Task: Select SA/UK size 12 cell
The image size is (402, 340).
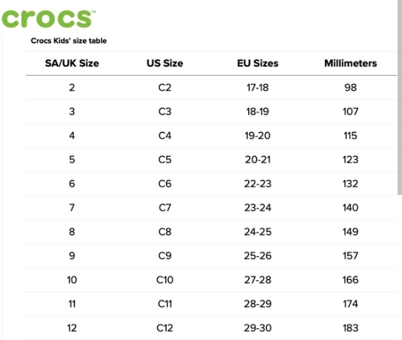Action: (x=72, y=328)
